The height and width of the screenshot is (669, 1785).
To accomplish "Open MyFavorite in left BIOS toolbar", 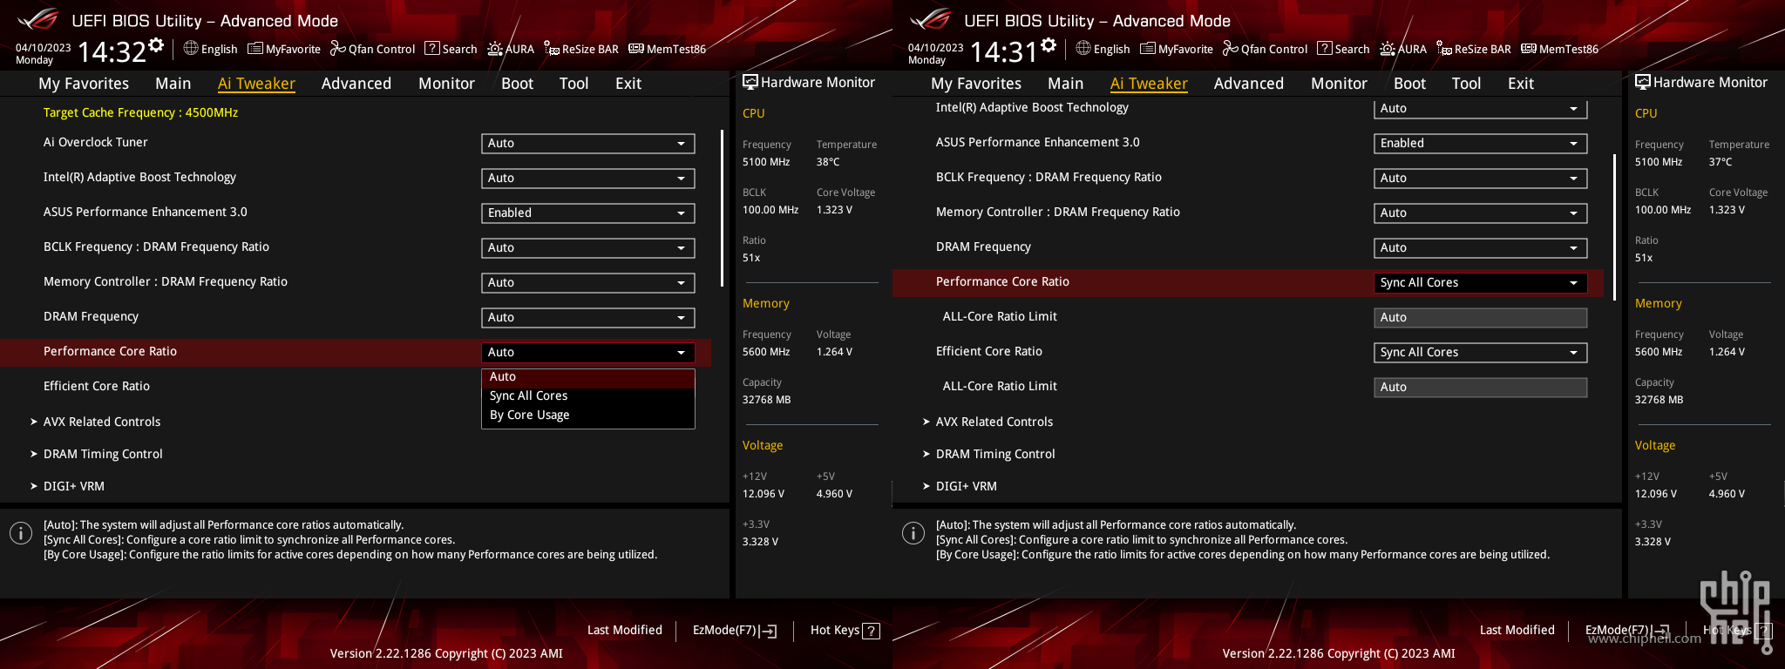I will 284,49.
